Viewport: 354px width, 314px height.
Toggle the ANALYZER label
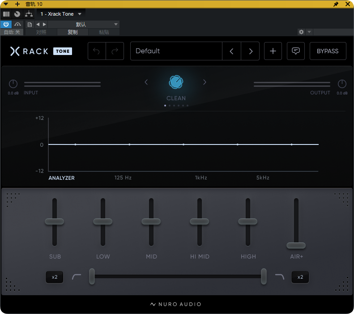[x=61, y=178]
